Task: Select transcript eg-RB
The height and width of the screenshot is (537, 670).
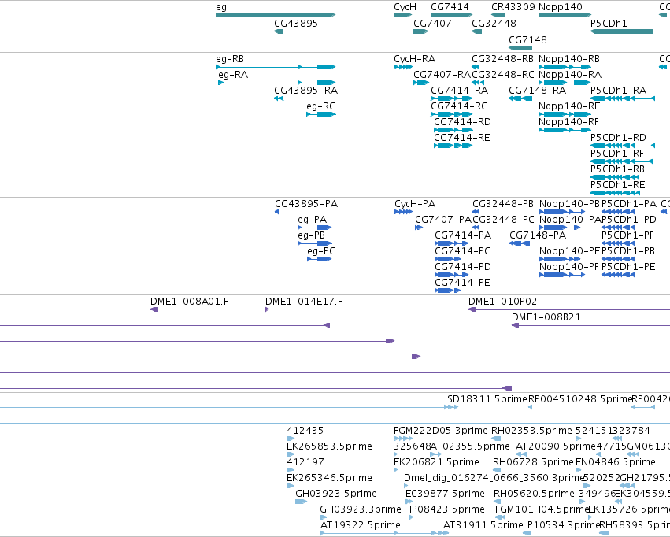Action: click(276, 67)
